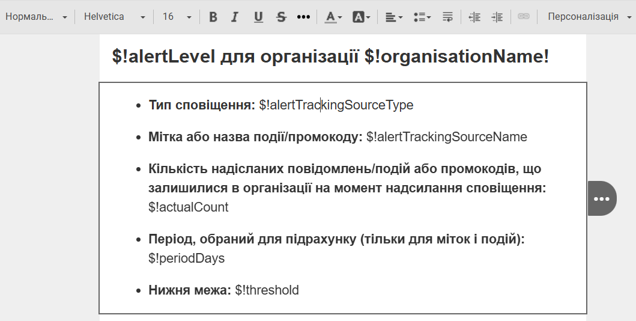Click the $!alertTrackingSourceName variable text
The image size is (636, 321).
(x=447, y=137)
